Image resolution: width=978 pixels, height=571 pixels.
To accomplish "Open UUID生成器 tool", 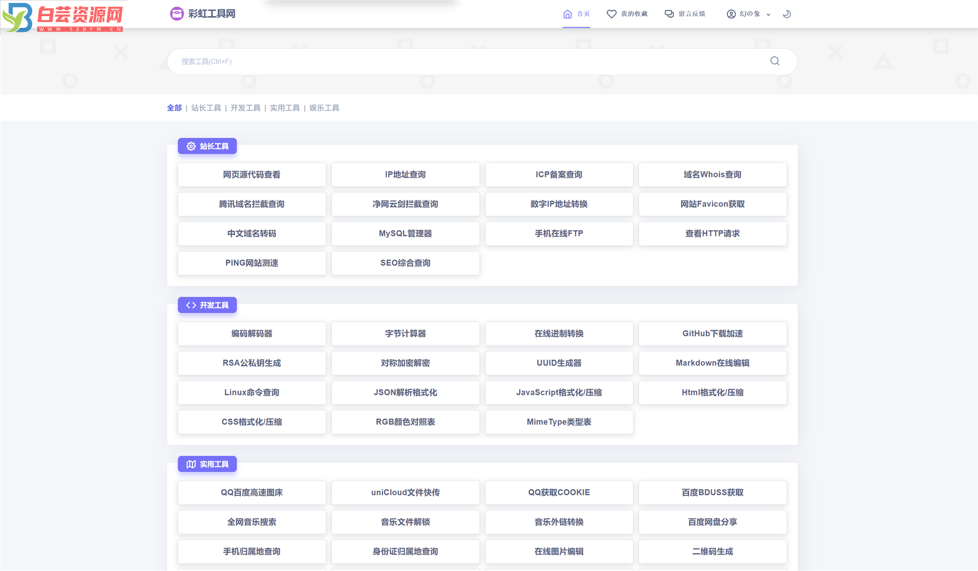I will click(x=559, y=363).
